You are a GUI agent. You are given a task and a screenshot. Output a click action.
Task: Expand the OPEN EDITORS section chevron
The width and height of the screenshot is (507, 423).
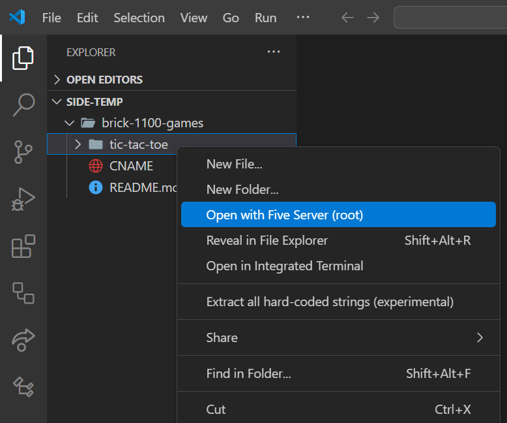[x=57, y=80]
